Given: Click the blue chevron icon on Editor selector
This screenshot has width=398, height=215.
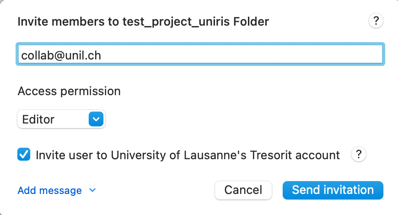Looking at the screenshot, I should click(x=96, y=119).
